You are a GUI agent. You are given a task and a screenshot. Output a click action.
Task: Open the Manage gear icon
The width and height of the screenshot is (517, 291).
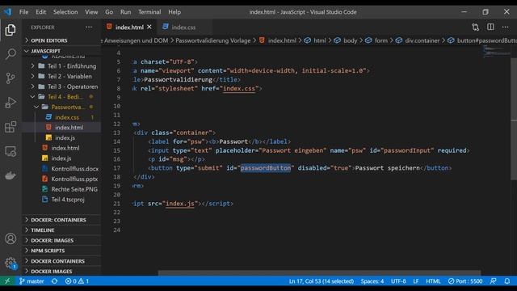point(11,263)
